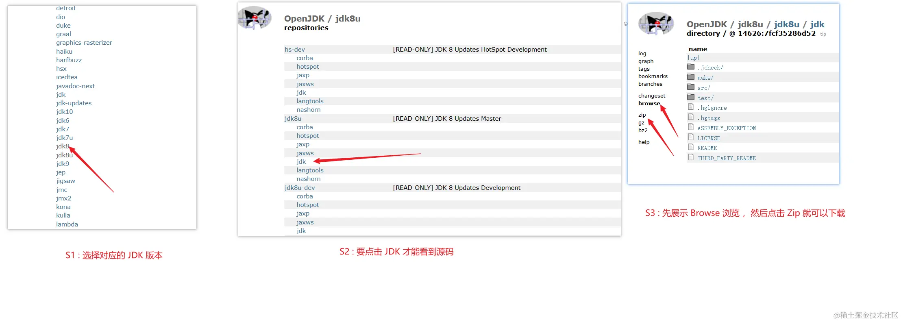The image size is (901, 322).
Task: Open the lambda project link
Action: click(x=67, y=224)
